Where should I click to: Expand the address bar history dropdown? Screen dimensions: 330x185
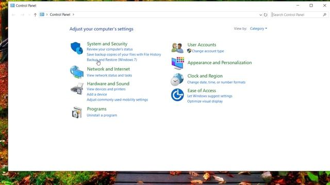coord(260,15)
